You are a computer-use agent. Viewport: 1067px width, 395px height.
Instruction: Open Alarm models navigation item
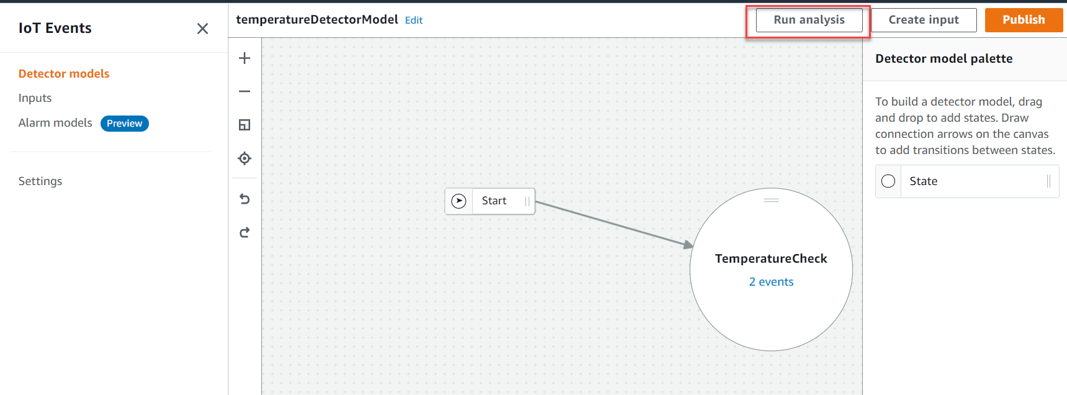tap(55, 123)
